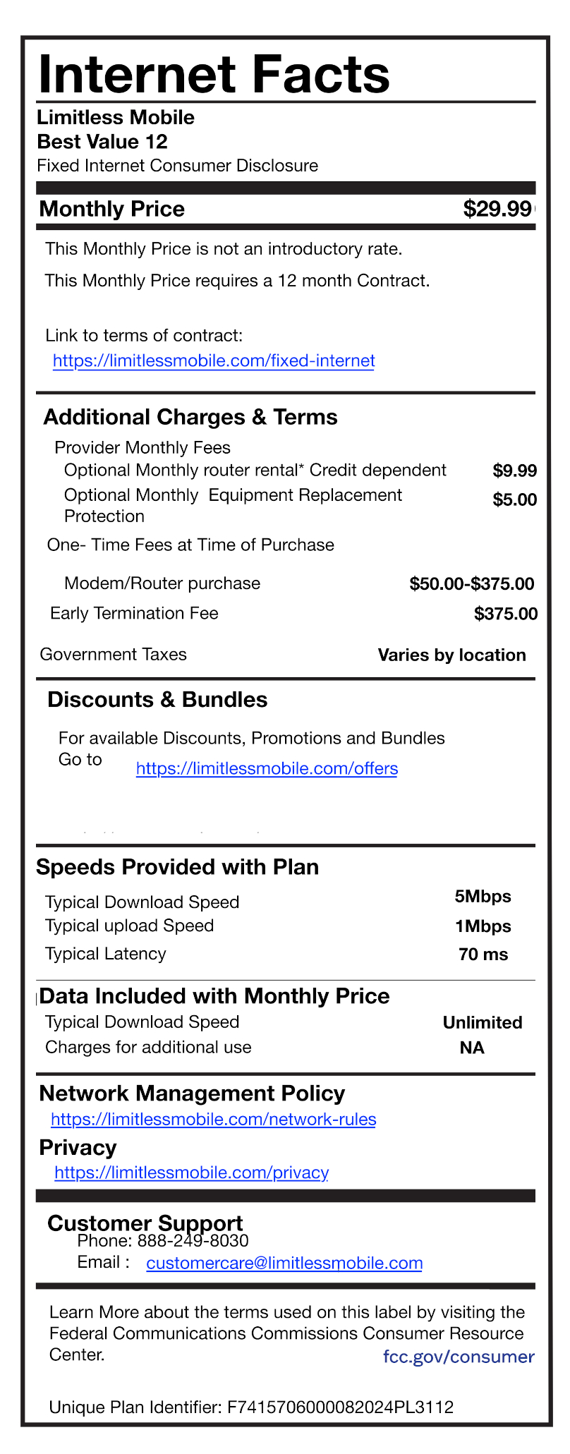The height and width of the screenshot is (1454, 570).
Task: Click the Unique Plan Identifier code
Action: coord(341,1407)
